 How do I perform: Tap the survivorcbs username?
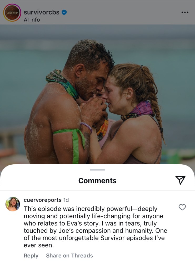(x=42, y=12)
